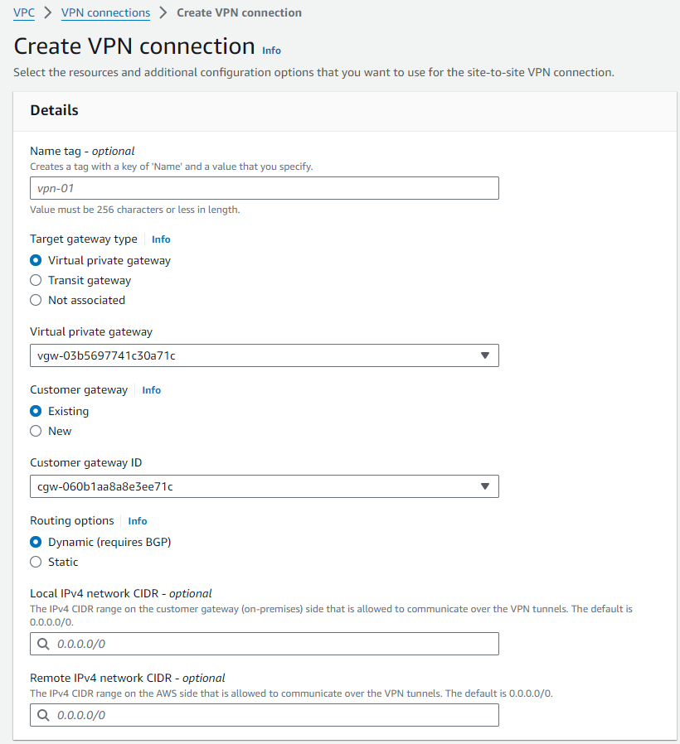The image size is (680, 744).
Task: Open Info for Target gateway type
Action: click(161, 239)
